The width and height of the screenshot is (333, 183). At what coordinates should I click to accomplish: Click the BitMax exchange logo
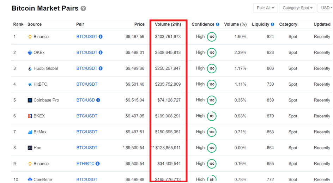pos(30,132)
